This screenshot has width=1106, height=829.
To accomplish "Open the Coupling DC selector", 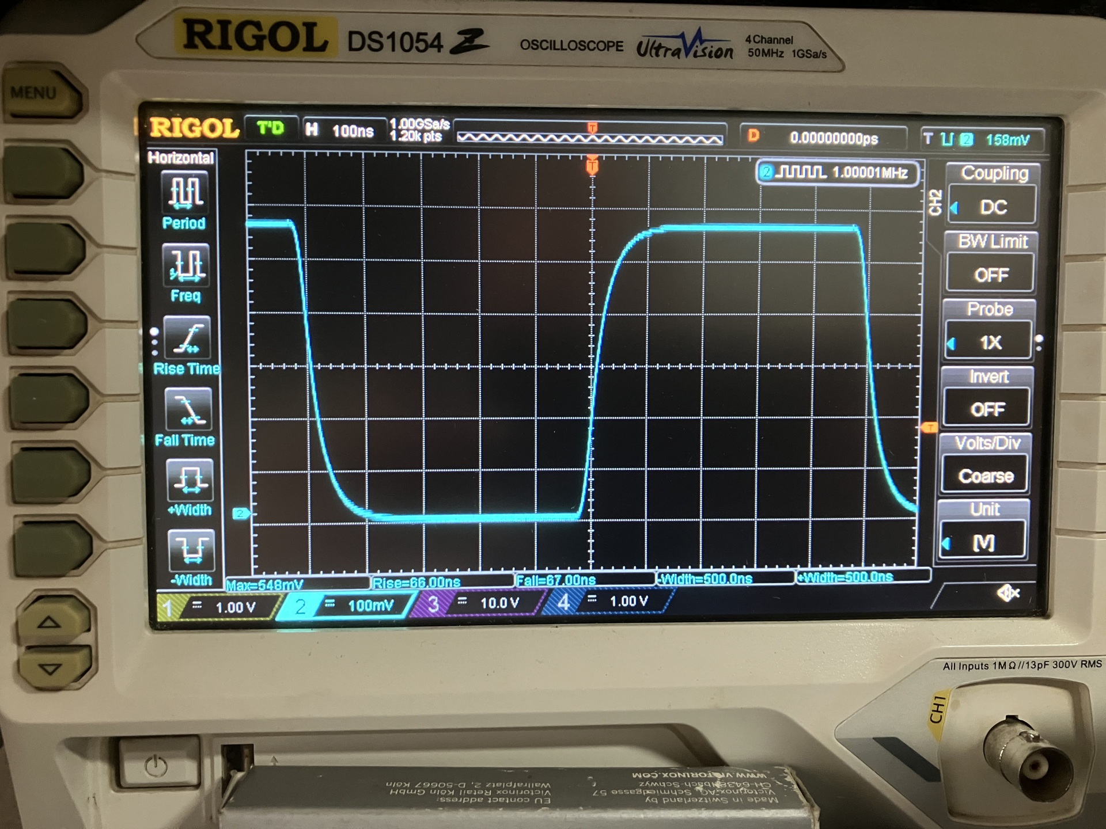I will tap(993, 207).
